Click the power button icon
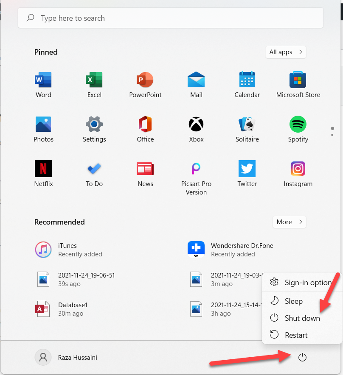This screenshot has width=343, height=375. tap(302, 358)
